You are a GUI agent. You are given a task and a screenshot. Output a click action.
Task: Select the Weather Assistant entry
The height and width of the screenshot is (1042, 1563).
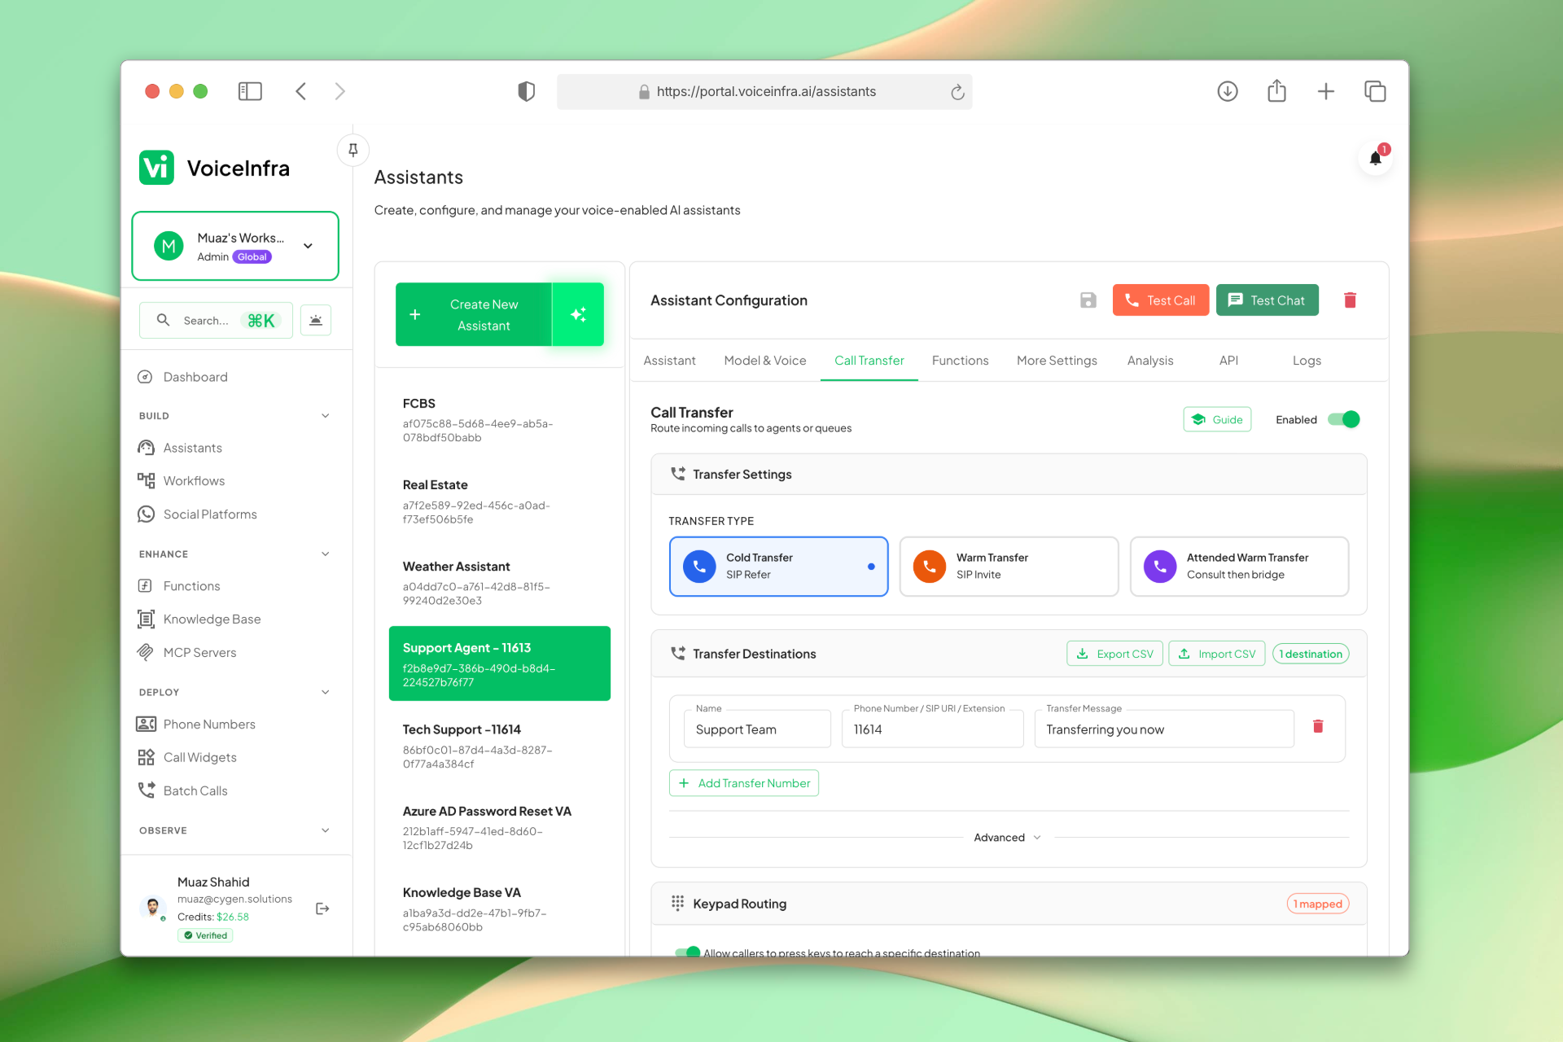500,583
